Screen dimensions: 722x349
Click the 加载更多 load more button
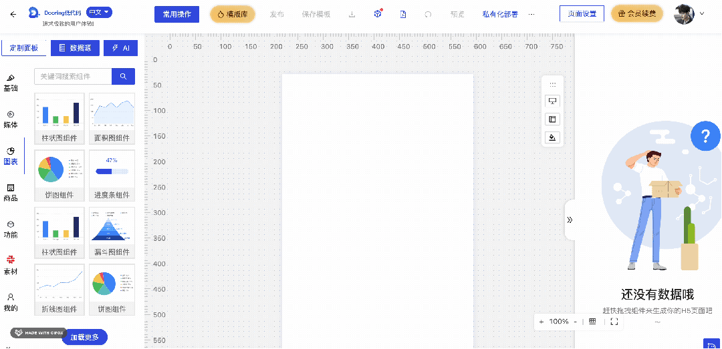pyautogui.click(x=85, y=337)
